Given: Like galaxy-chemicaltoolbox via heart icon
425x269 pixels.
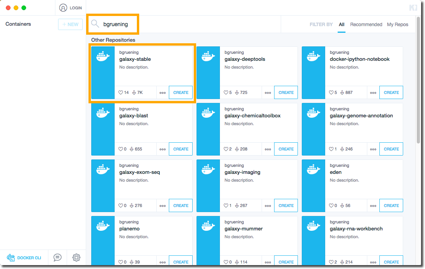Looking at the screenshot, I should point(226,149).
